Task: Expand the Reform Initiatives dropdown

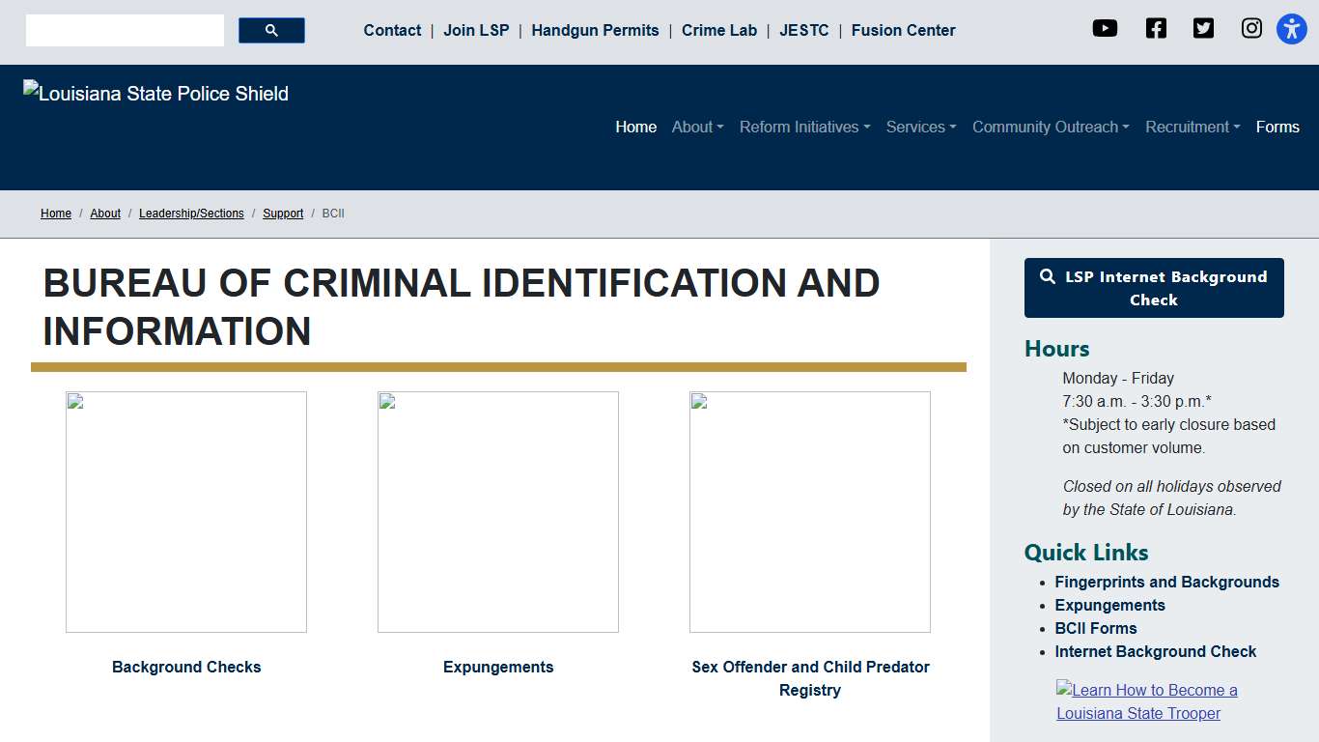Action: pos(804,128)
